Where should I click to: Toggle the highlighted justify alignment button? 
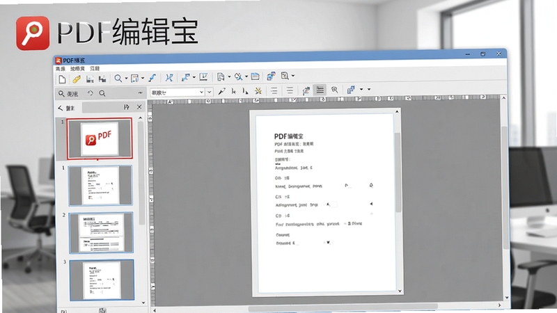tap(320, 90)
